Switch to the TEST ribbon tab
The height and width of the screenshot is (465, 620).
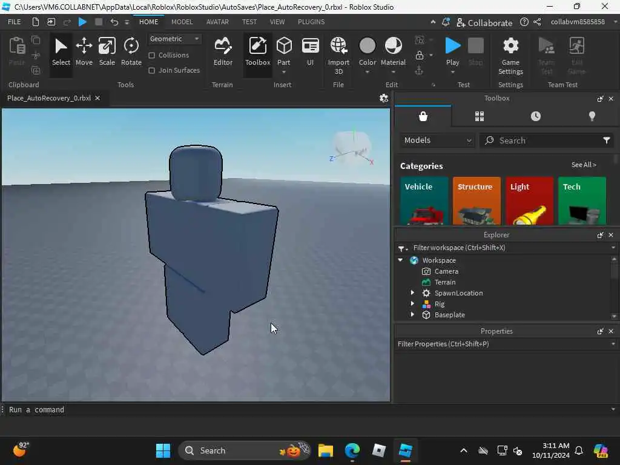point(249,22)
